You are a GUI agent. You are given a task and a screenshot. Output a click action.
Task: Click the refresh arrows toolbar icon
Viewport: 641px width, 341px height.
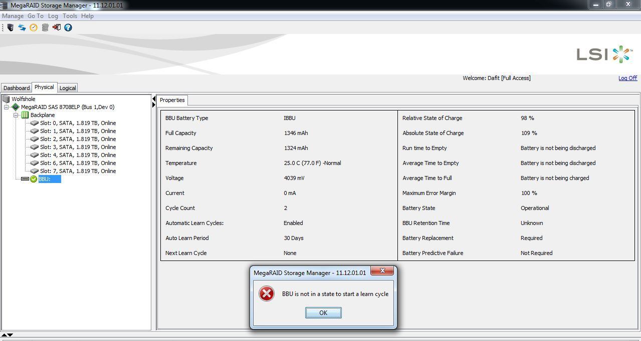point(22,27)
